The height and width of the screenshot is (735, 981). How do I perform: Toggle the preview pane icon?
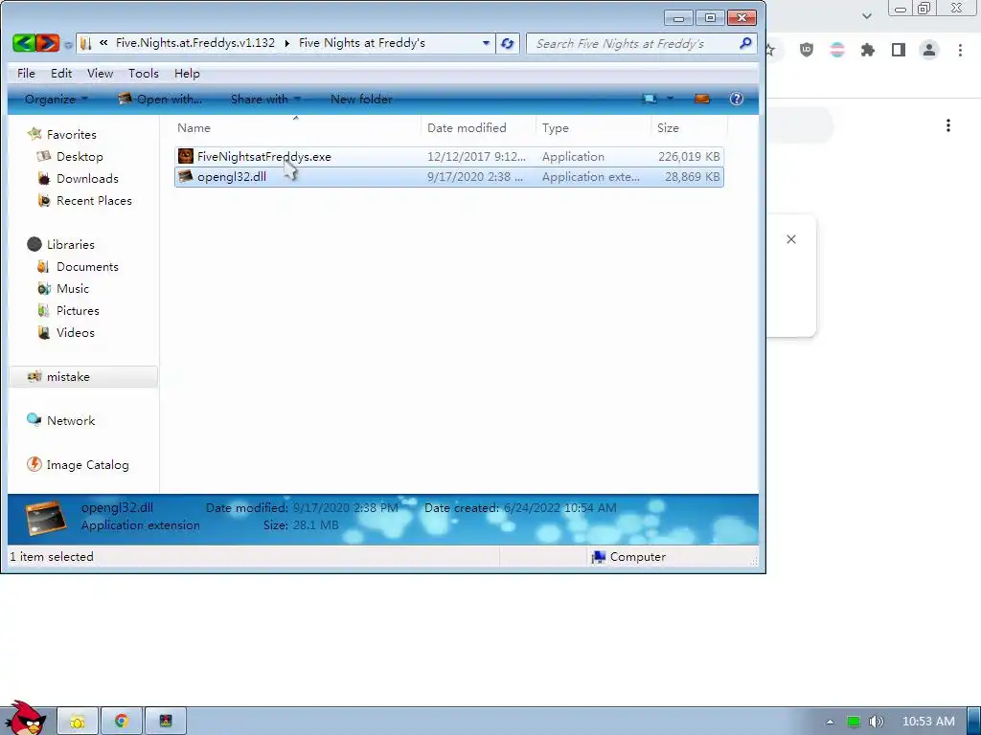(702, 99)
